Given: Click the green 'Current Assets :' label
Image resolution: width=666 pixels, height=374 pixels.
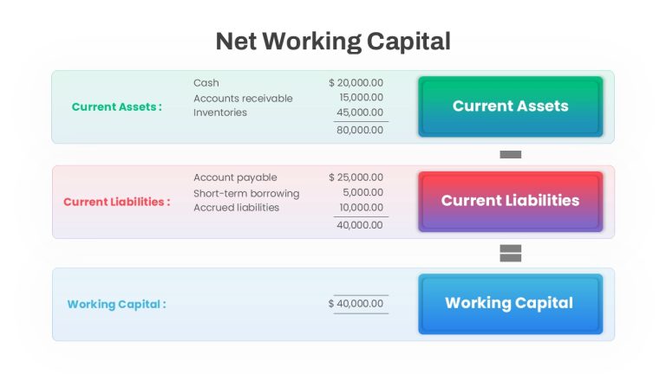Looking at the screenshot, I should [117, 106].
